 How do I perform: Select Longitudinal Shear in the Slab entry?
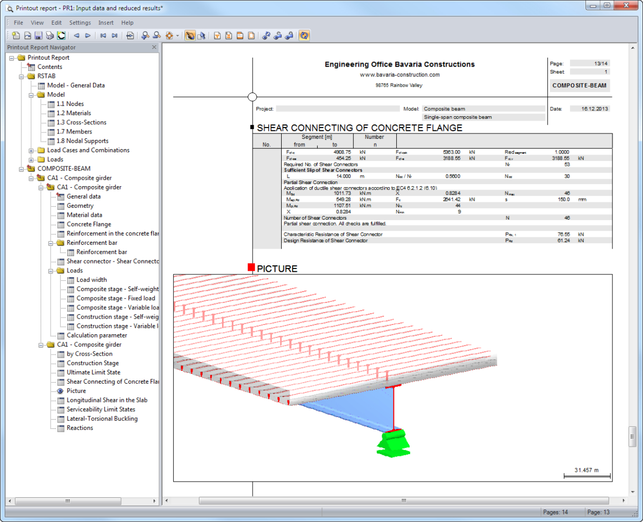point(106,400)
